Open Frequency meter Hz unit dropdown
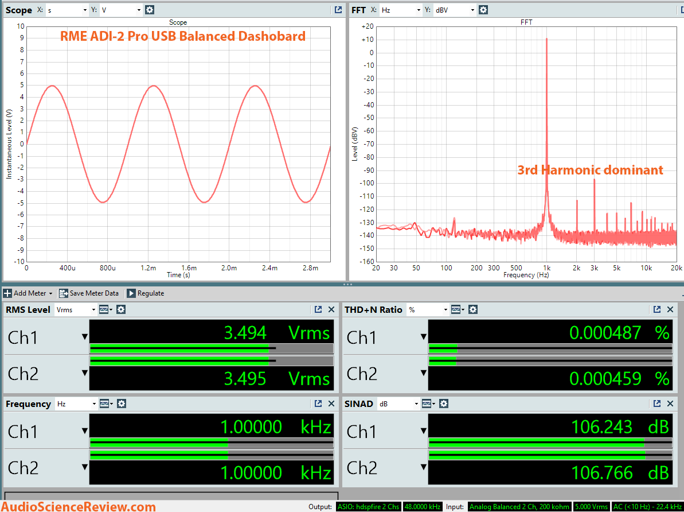Image resolution: width=684 pixels, height=512 pixels. point(76,404)
